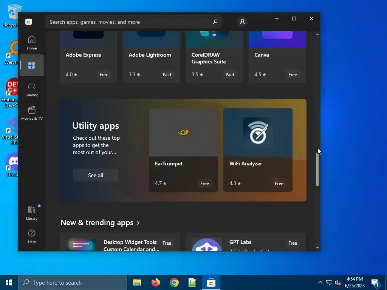
Task: Click the 3.3 star rating on Adobe Lightroom
Action: (x=134, y=74)
